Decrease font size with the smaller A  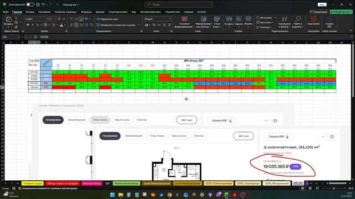64,19
